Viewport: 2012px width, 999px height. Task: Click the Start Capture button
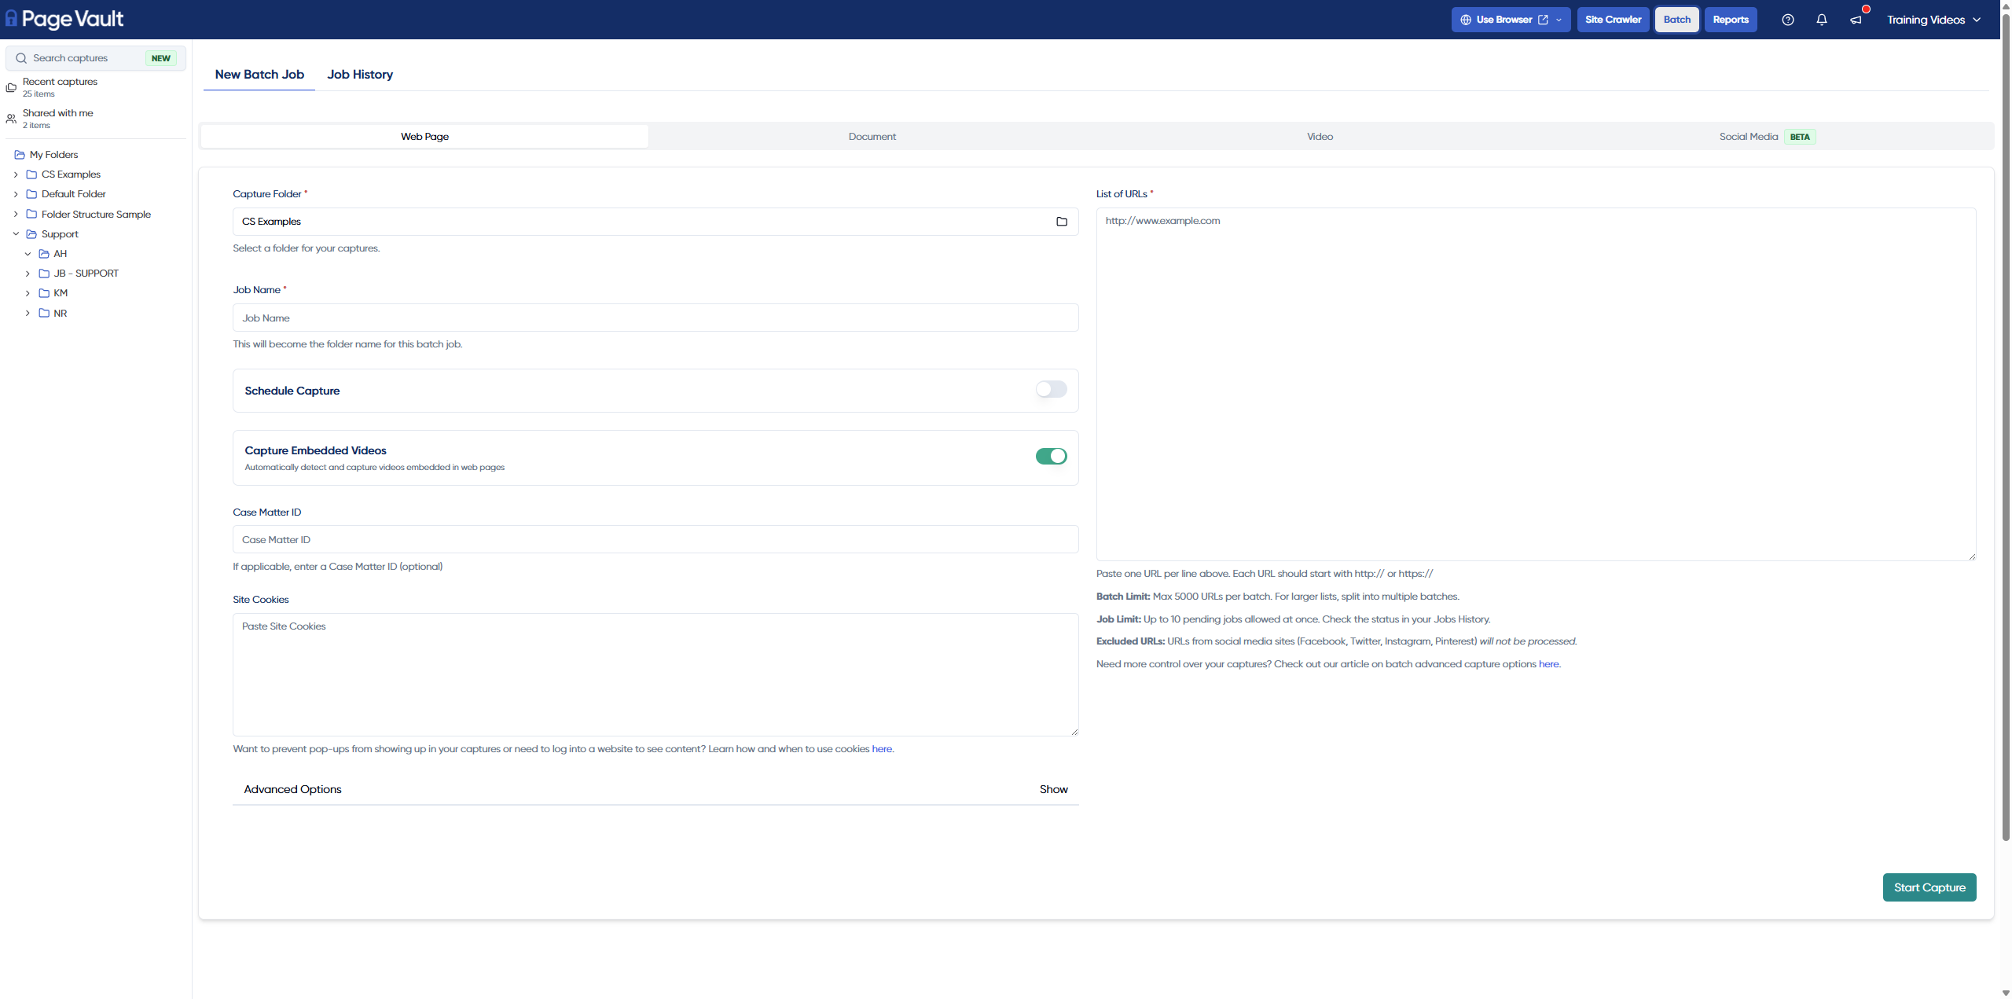[x=1929, y=887]
